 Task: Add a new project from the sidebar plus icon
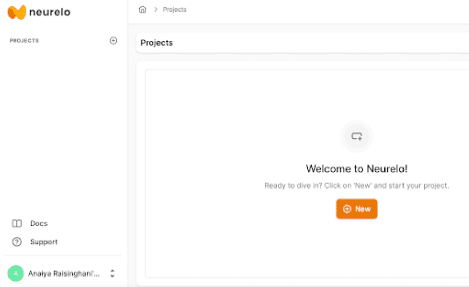tap(113, 41)
